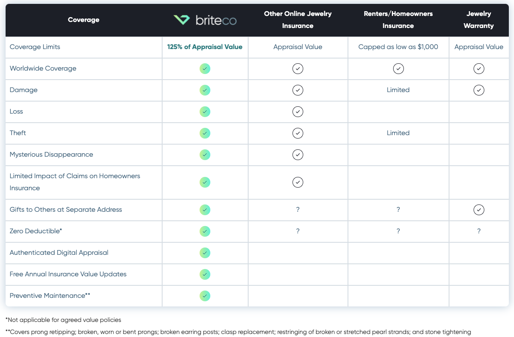Image resolution: width=514 pixels, height=337 pixels.
Task: Click question mark in Other Online Gifts row
Action: [x=298, y=209]
